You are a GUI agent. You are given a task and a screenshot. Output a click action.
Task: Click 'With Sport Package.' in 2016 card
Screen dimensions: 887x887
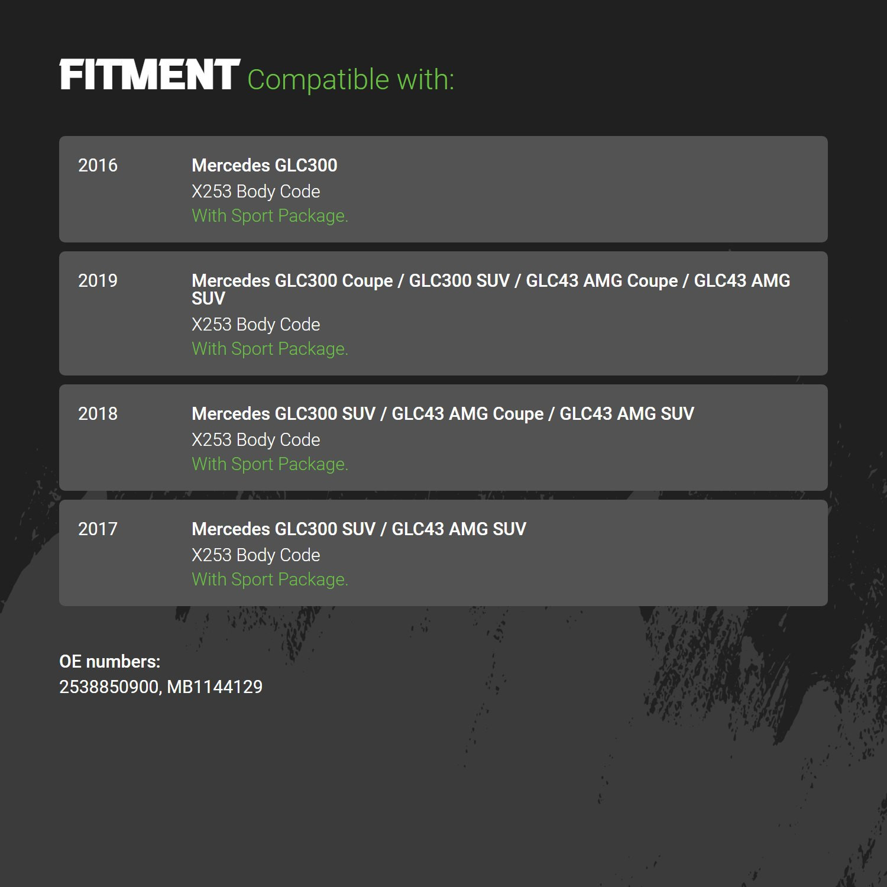[x=270, y=216]
